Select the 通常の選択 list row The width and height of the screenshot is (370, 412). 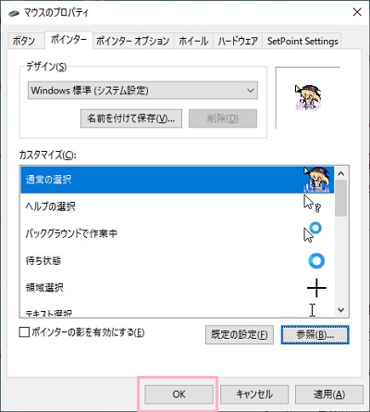177,180
